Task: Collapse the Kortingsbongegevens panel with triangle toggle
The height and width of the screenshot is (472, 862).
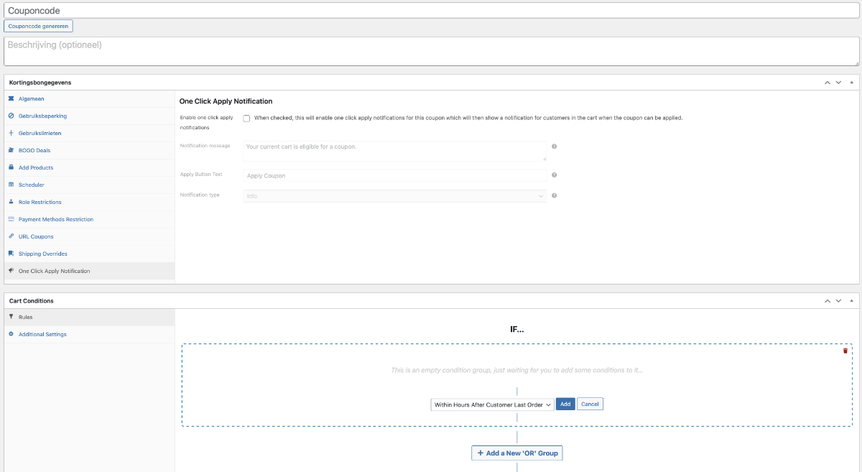Action: pyautogui.click(x=851, y=83)
